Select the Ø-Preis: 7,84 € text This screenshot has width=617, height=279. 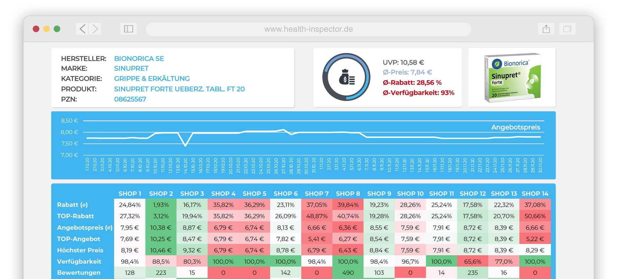[407, 72]
